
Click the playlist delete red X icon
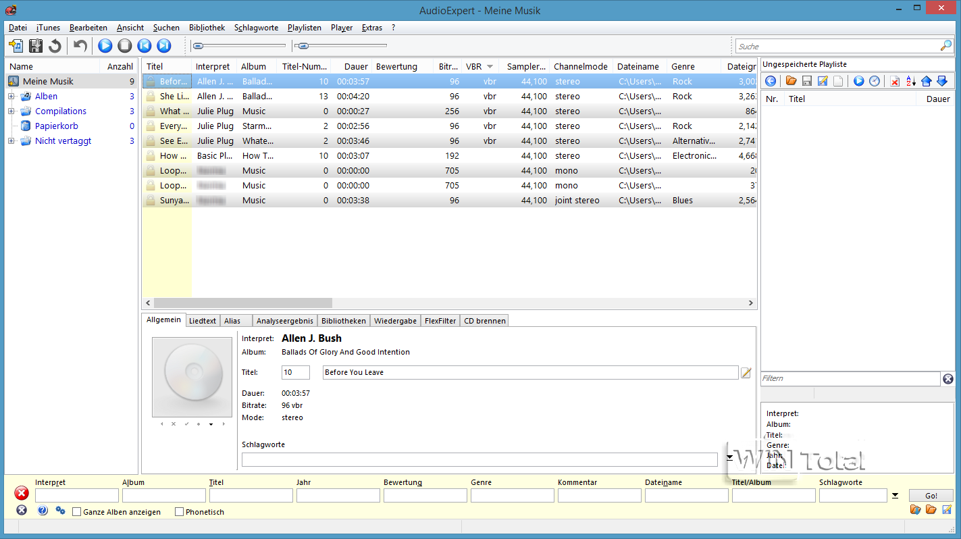[x=895, y=81]
